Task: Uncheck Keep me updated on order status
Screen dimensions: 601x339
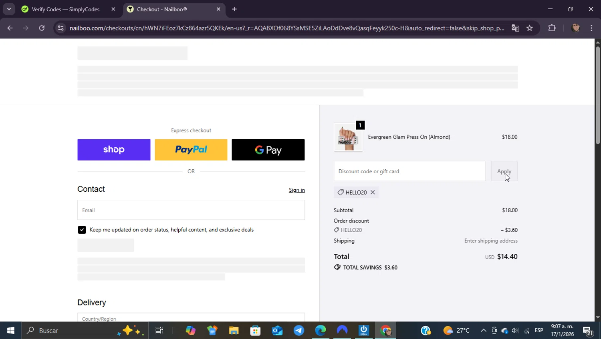Action: tap(82, 230)
